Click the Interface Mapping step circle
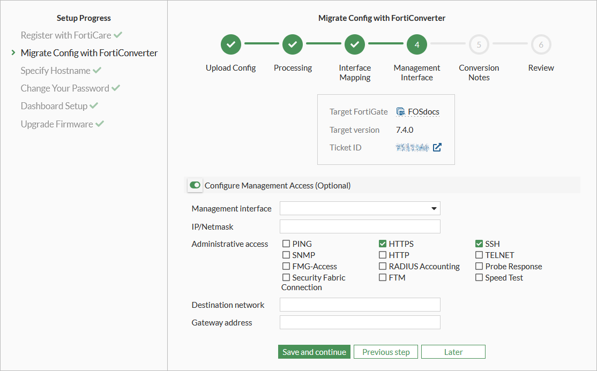The width and height of the screenshot is (597, 371). [x=355, y=45]
